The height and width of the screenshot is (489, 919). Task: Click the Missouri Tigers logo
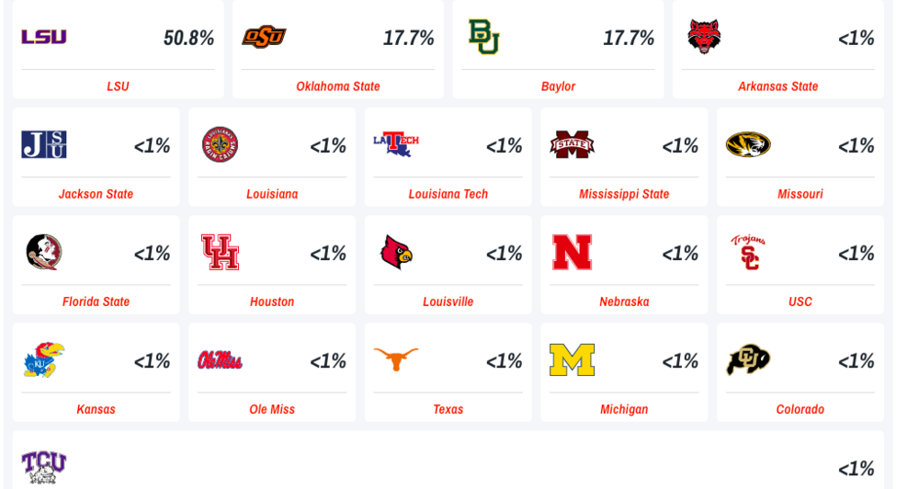click(x=748, y=144)
